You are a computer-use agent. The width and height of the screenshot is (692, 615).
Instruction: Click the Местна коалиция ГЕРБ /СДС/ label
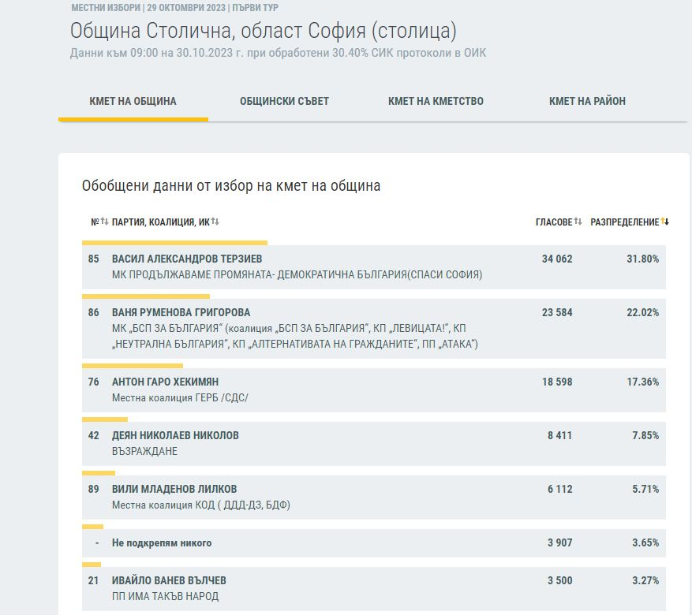pyautogui.click(x=180, y=397)
